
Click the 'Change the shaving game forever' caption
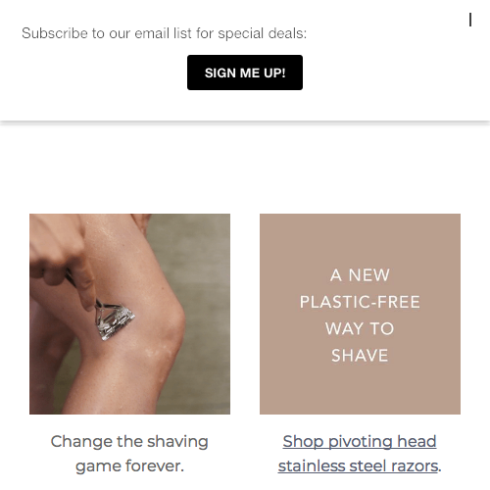129,454
